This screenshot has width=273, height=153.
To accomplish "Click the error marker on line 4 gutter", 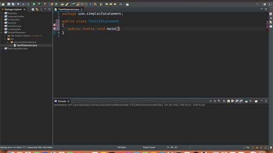I will tap(55, 25).
